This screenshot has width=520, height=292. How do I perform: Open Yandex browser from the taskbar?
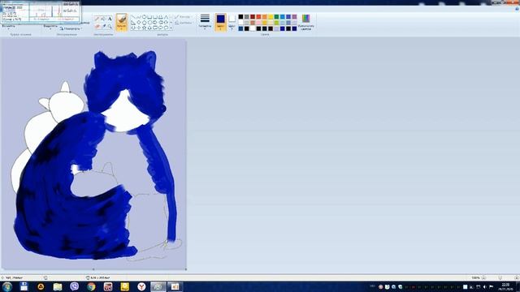(141, 286)
